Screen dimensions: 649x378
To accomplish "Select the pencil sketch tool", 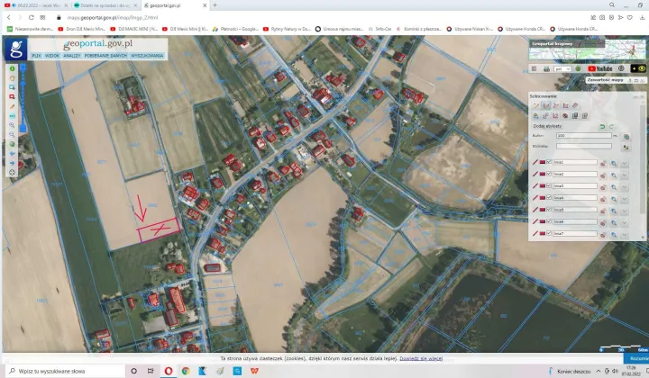I will (12, 106).
